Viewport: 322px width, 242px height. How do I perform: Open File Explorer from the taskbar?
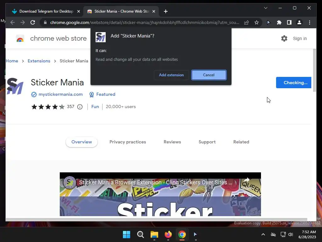(154, 234)
